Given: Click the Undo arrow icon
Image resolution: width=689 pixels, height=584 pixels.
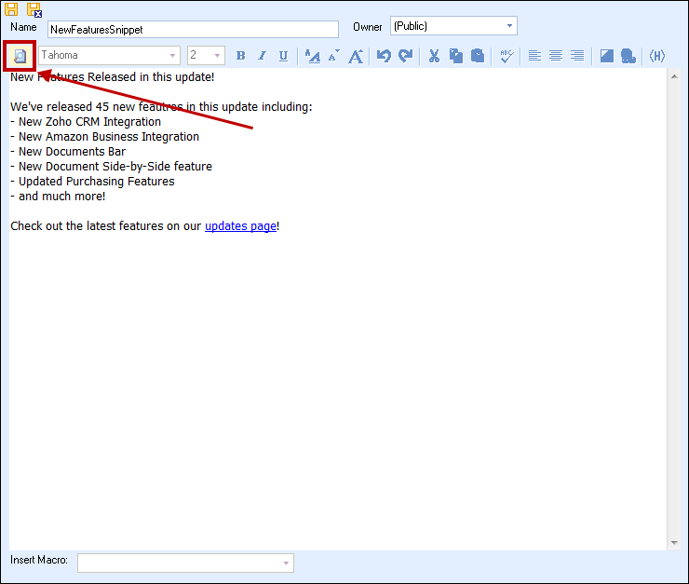Looking at the screenshot, I should 384,56.
